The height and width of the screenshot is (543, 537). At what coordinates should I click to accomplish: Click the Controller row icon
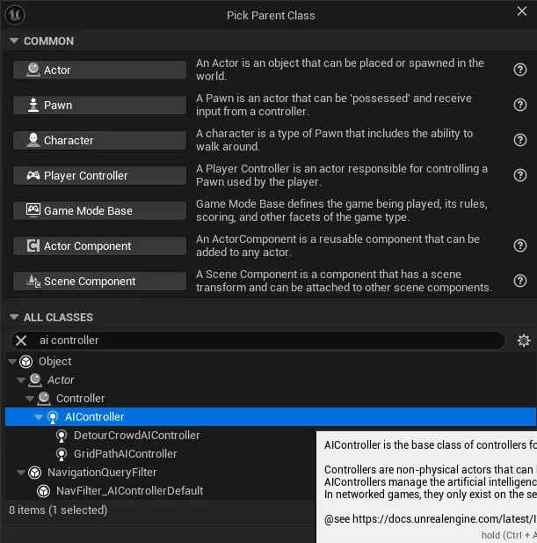click(44, 399)
